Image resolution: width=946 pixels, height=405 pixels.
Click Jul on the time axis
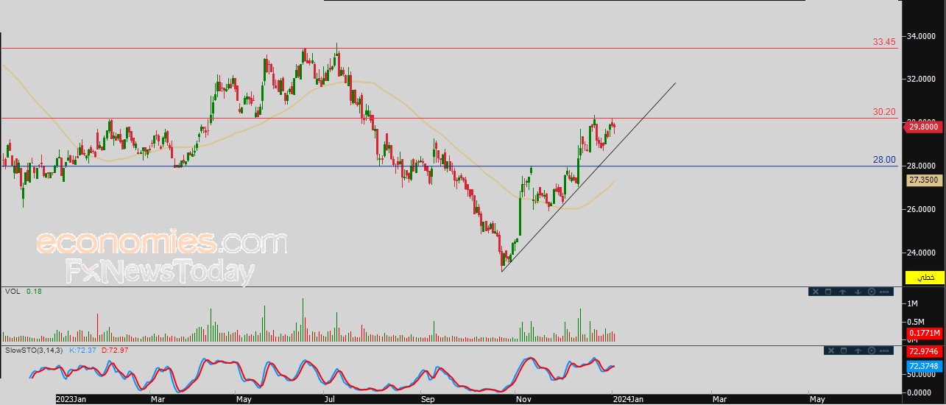tap(330, 399)
